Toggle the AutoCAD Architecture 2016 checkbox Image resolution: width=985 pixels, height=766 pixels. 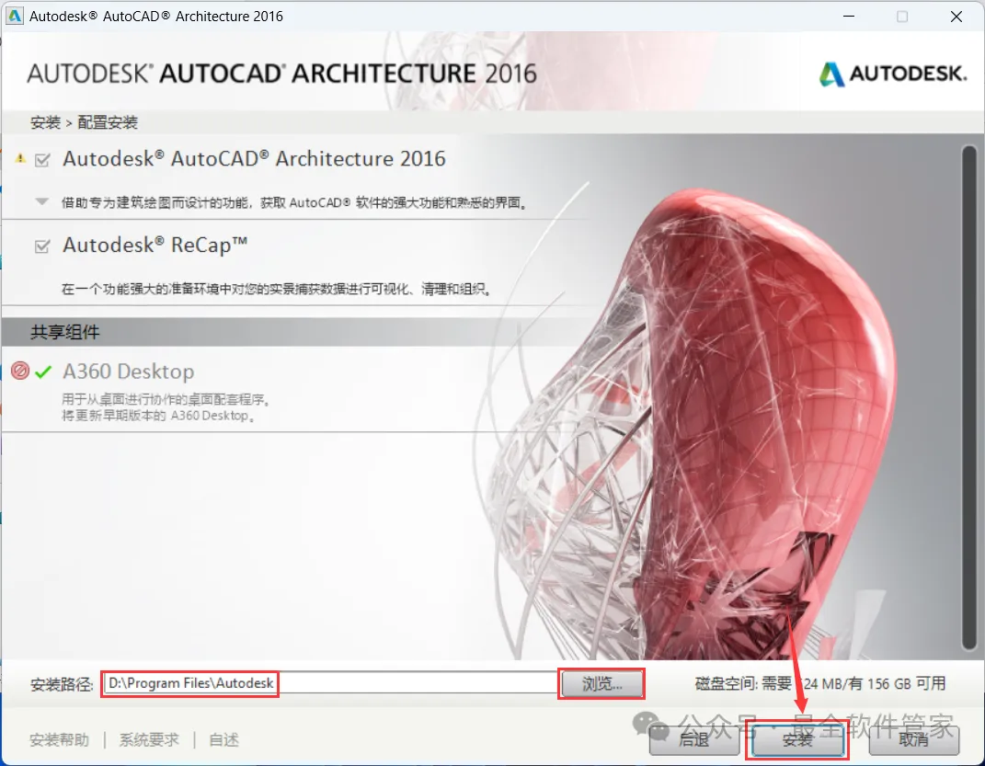pyautogui.click(x=42, y=160)
